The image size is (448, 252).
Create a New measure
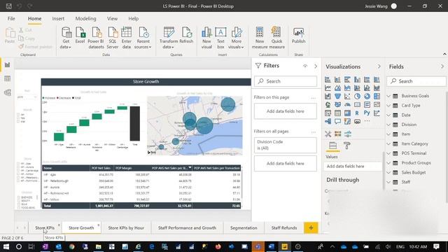click(x=260, y=38)
